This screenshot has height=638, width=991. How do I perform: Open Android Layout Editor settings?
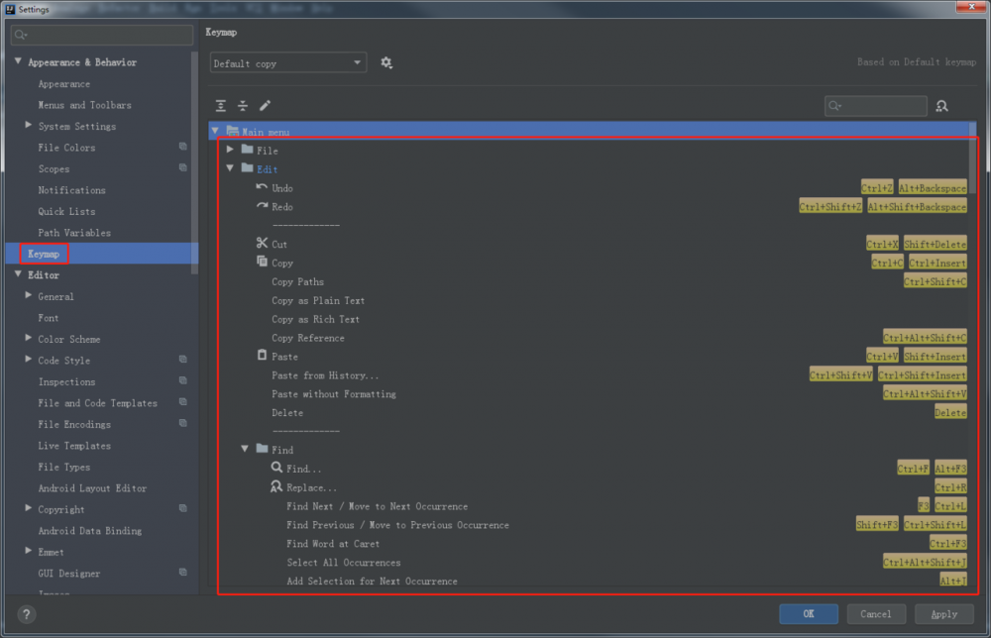[x=92, y=488]
